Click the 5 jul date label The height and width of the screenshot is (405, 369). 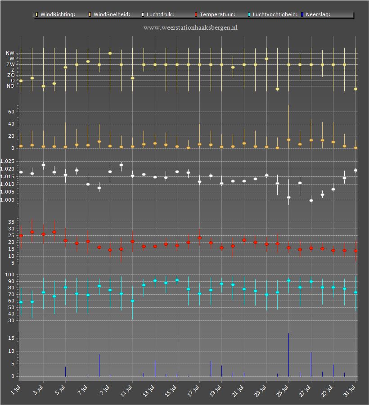pos(61,390)
